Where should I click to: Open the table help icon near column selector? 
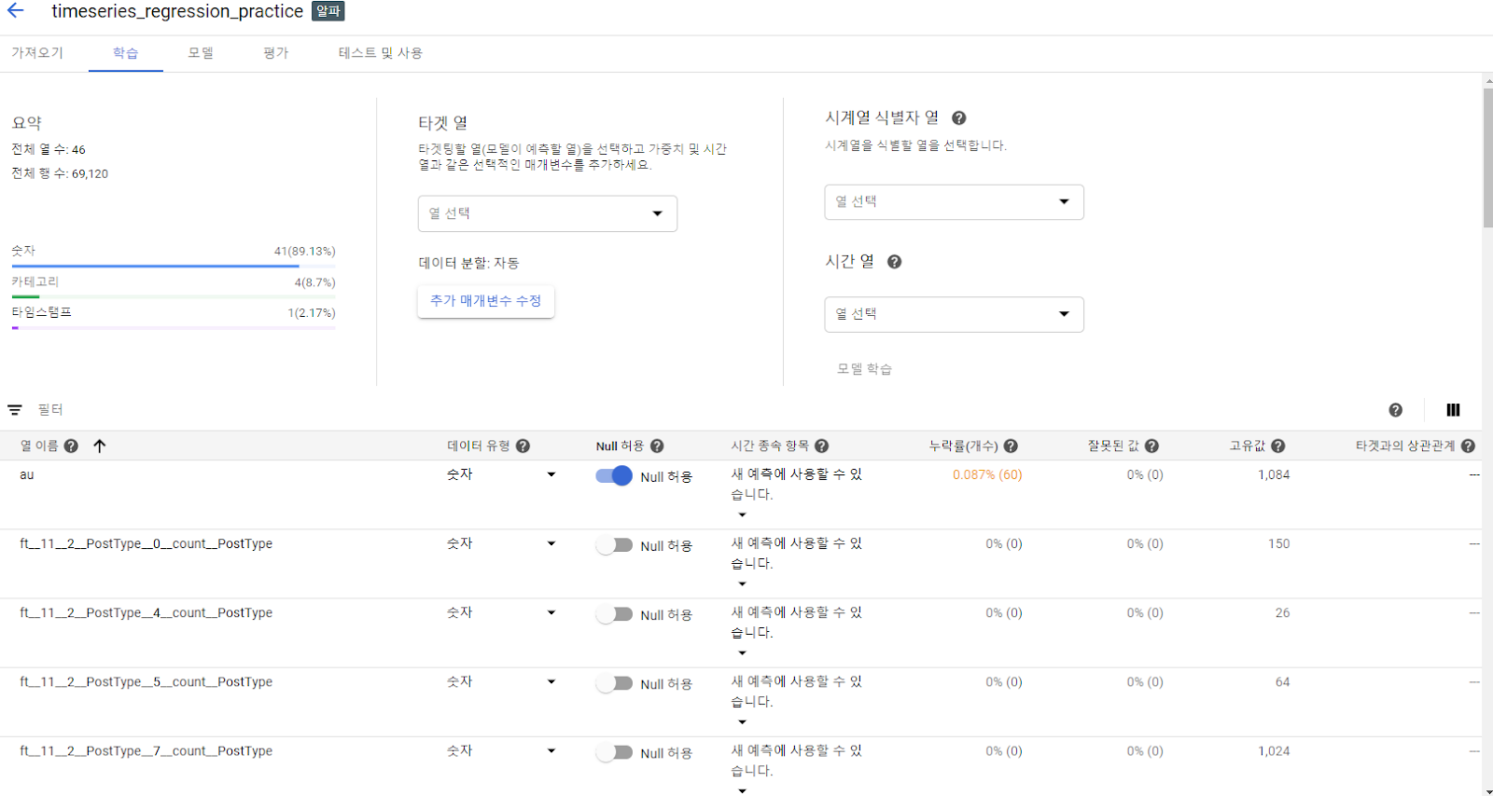point(1396,410)
